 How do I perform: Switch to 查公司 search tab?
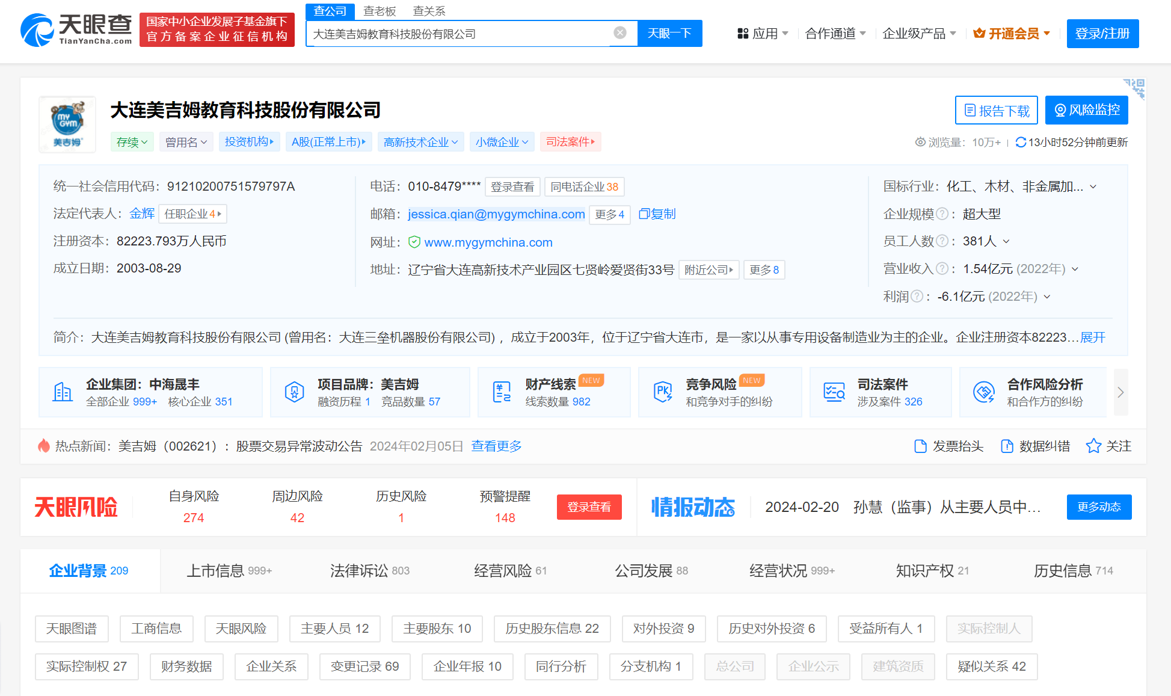point(330,11)
